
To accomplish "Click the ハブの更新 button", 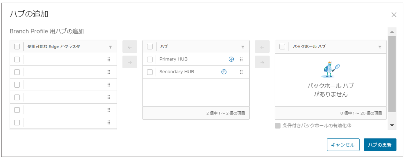I will pyautogui.click(x=380, y=145).
